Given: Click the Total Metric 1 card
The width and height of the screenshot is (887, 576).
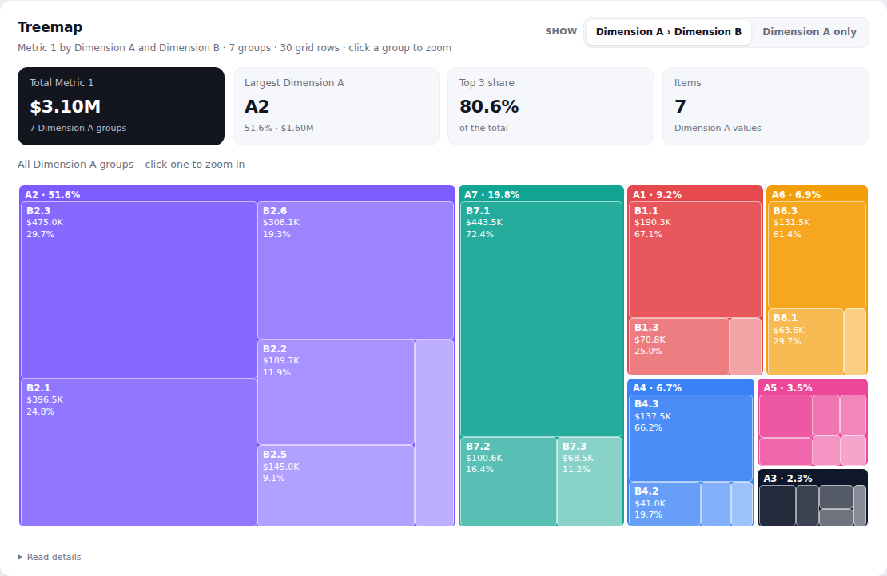Looking at the screenshot, I should 121,106.
